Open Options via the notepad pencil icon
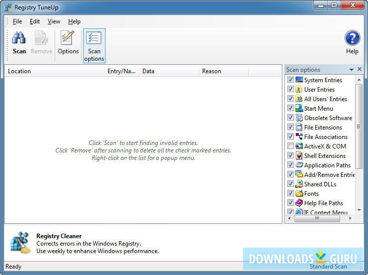The image size is (368, 275). [68, 38]
